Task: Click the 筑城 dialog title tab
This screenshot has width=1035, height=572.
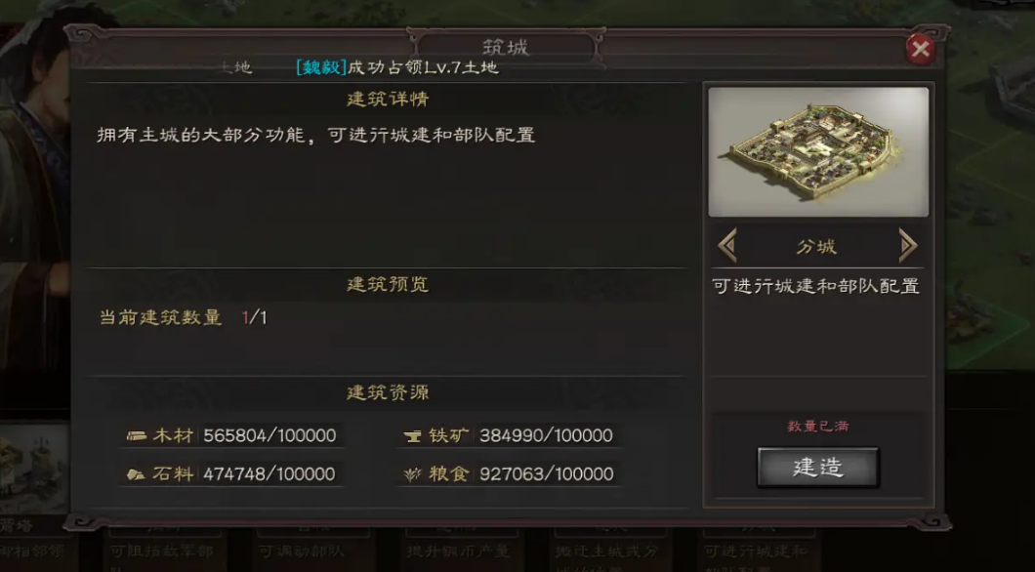Action: (506, 47)
